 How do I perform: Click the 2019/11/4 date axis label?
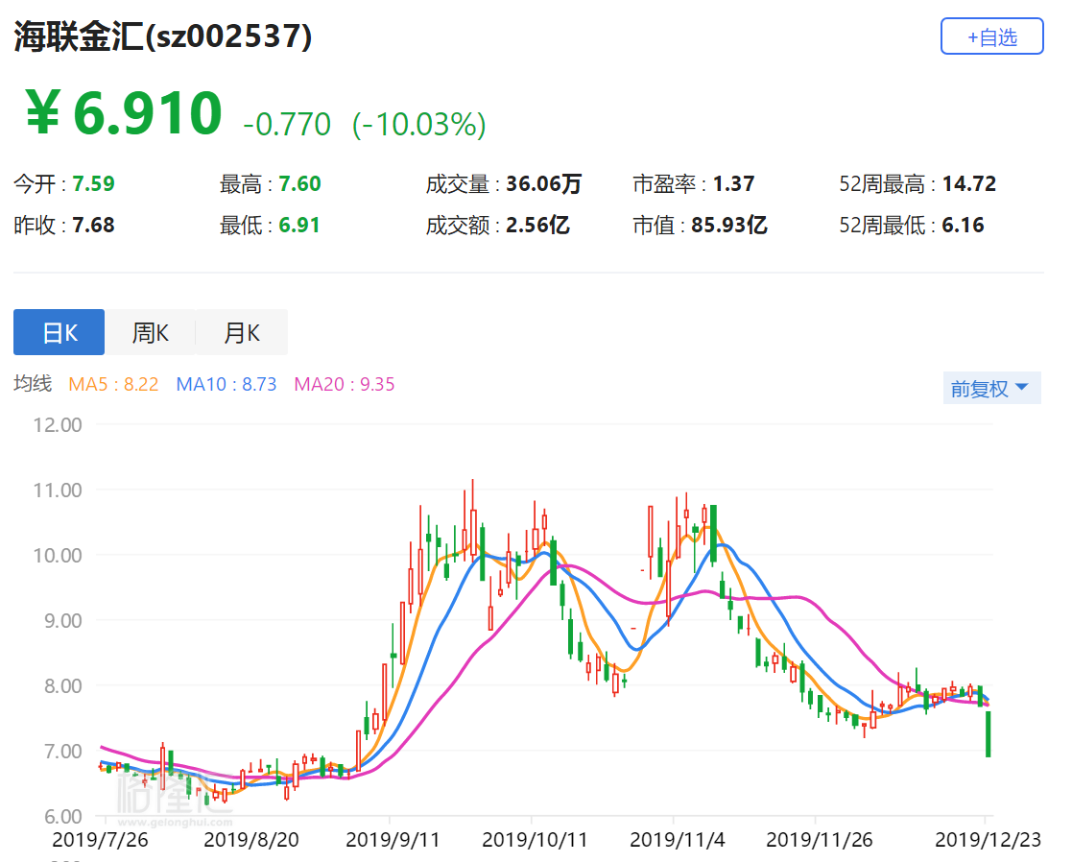pos(678,839)
